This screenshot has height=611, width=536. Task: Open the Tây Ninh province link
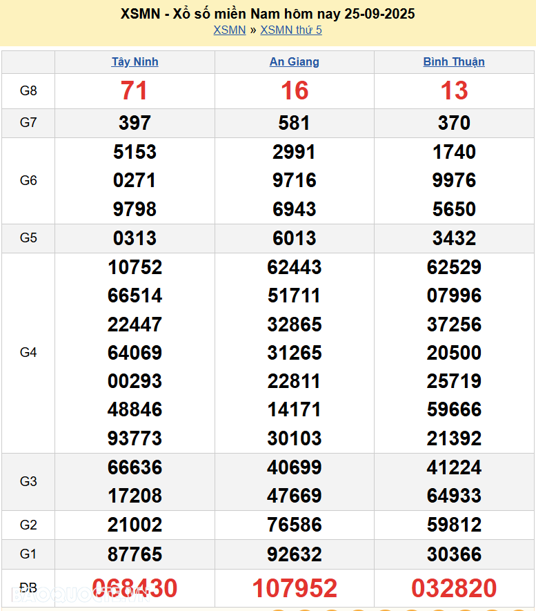point(135,61)
